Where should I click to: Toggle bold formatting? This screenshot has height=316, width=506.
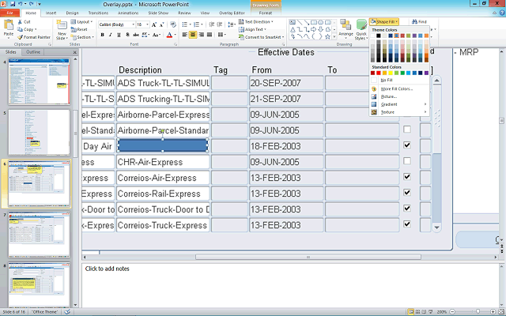click(103, 36)
